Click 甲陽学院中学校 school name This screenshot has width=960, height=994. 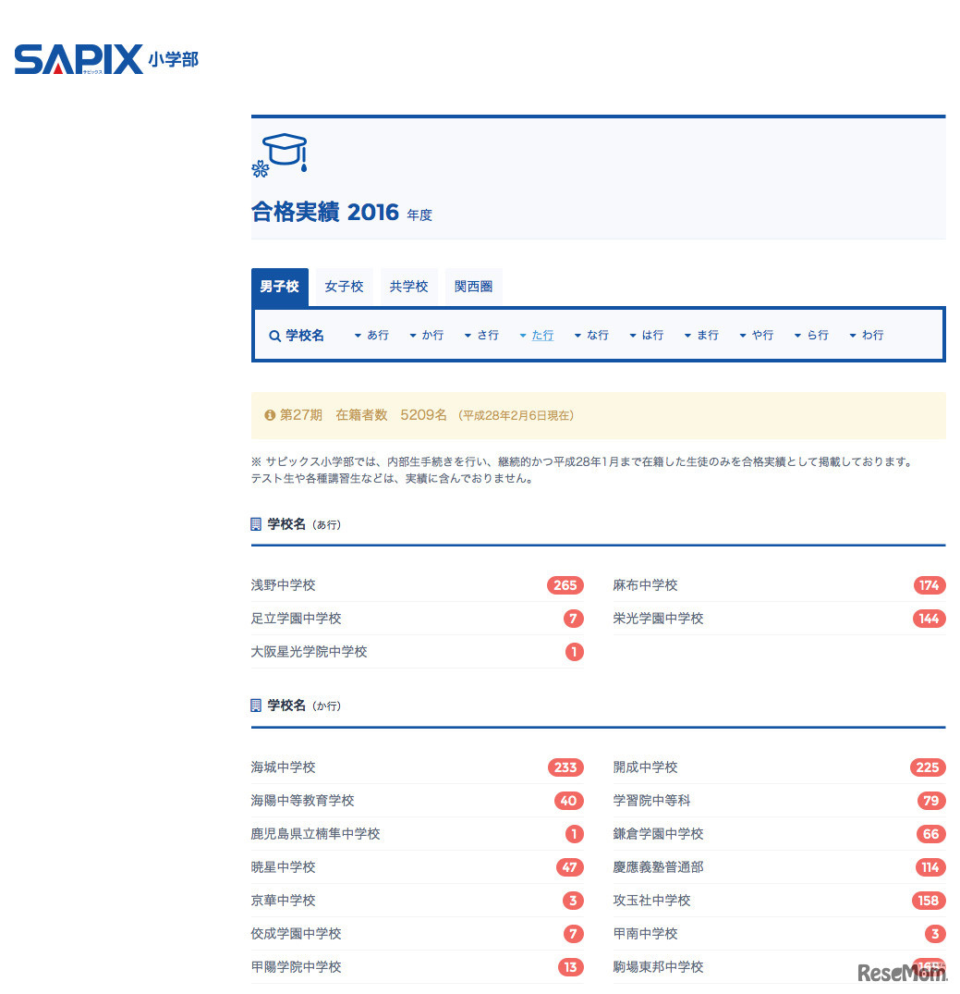296,967
